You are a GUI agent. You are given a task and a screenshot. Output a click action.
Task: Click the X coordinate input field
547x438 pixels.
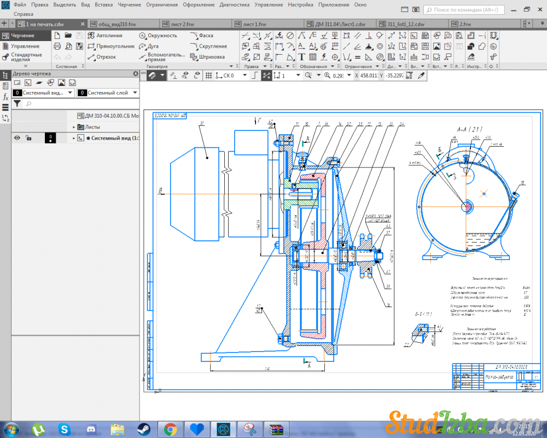370,76
